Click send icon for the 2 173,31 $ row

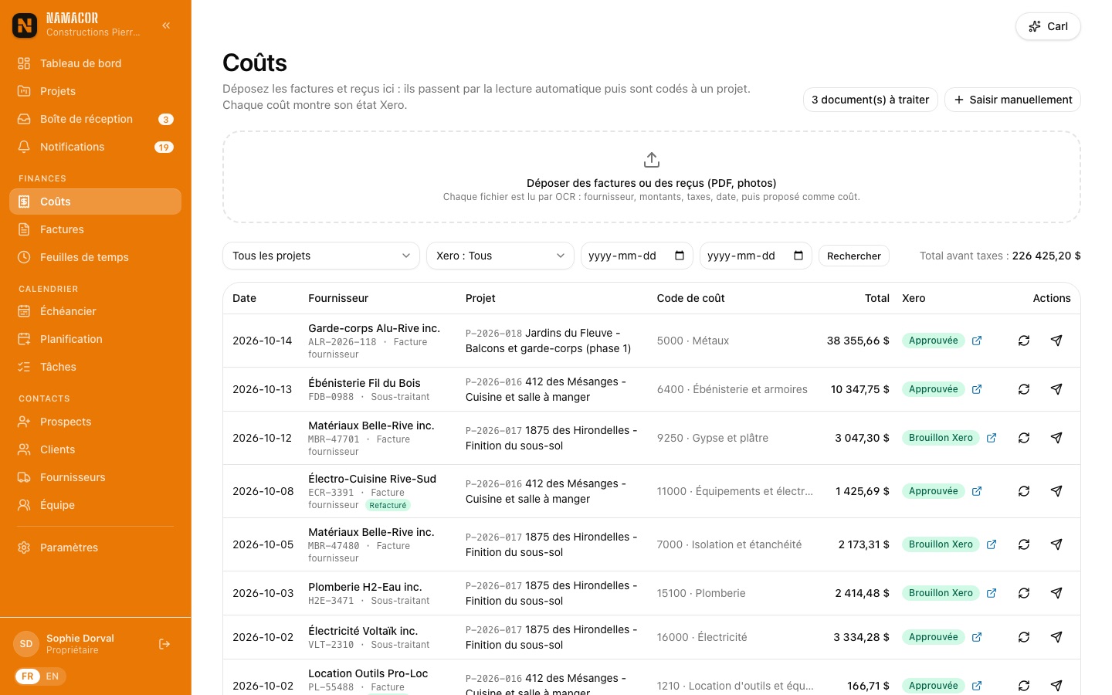point(1056,544)
